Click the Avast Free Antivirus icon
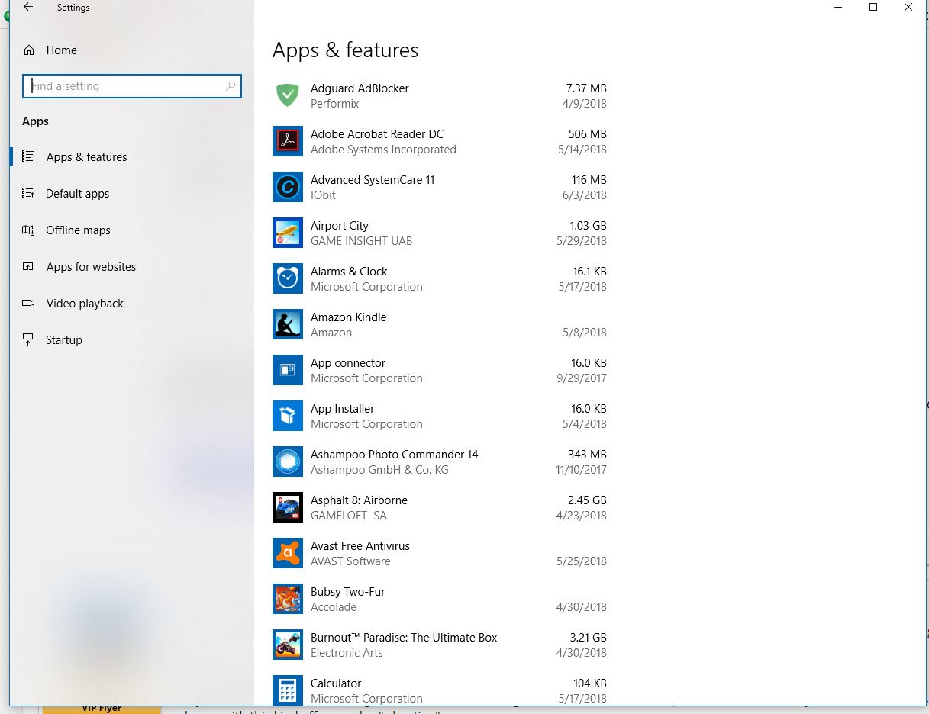The height and width of the screenshot is (714, 929). click(x=288, y=553)
